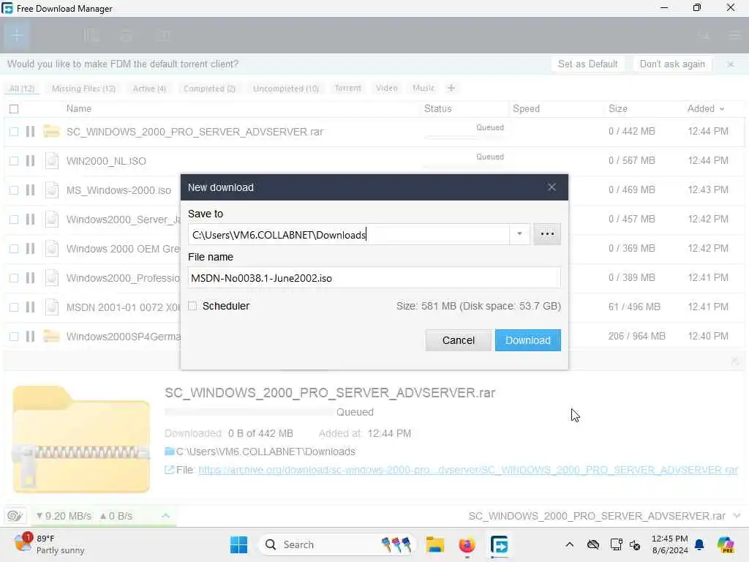This screenshot has width=749, height=562.
Task: Switch to the Uncompleted (10) tab
Action: click(x=286, y=89)
